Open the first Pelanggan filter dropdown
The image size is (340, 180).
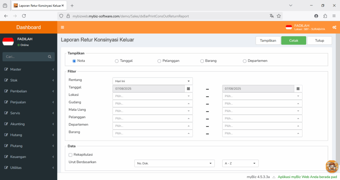pyautogui.click(x=153, y=118)
